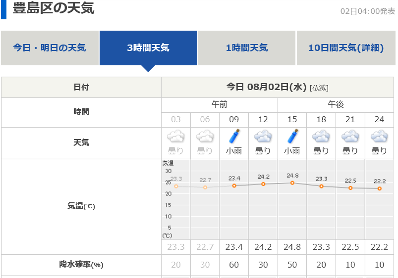Click the 豊島区の天気 page heading
Screen dimensions: 398x278
tap(53, 8)
